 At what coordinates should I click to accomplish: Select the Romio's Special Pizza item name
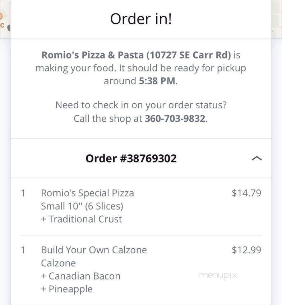87,193
